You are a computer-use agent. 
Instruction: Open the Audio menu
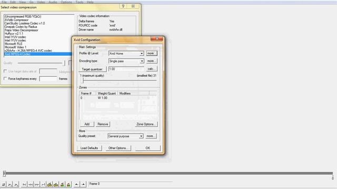(x=53, y=2)
